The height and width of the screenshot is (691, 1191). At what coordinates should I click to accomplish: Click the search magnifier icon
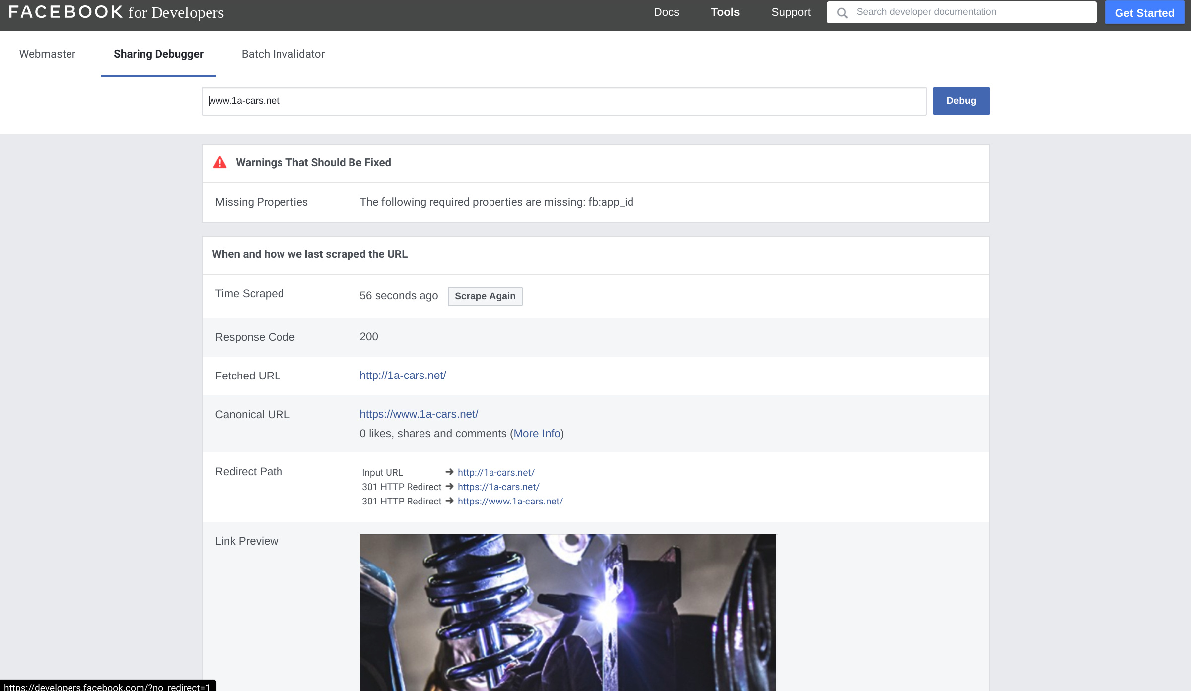click(842, 13)
